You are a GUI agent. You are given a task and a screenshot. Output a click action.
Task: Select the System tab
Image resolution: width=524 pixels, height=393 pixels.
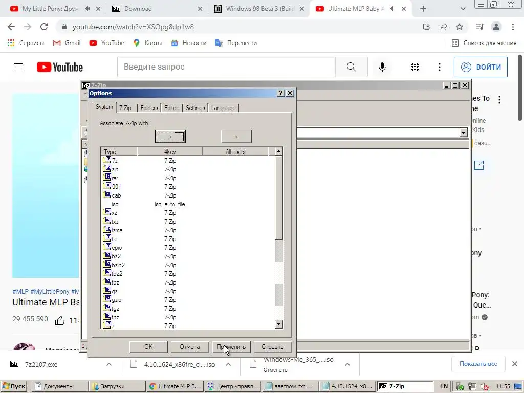click(104, 107)
